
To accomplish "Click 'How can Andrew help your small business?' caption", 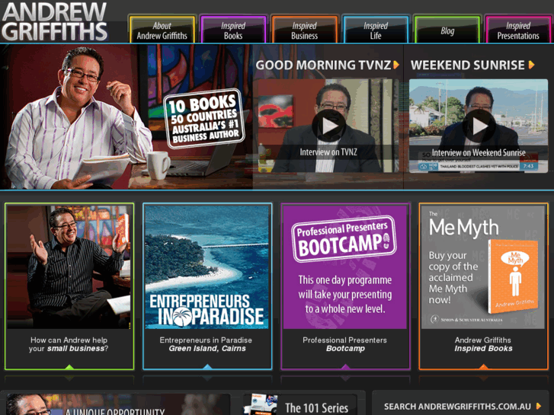I will tap(69, 344).
